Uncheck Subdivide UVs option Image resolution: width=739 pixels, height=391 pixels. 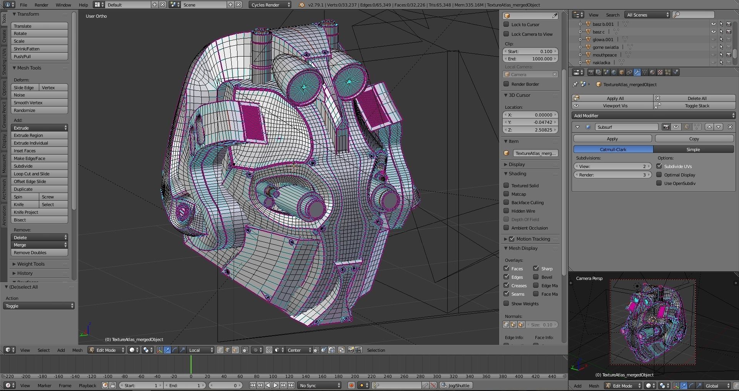pos(659,166)
